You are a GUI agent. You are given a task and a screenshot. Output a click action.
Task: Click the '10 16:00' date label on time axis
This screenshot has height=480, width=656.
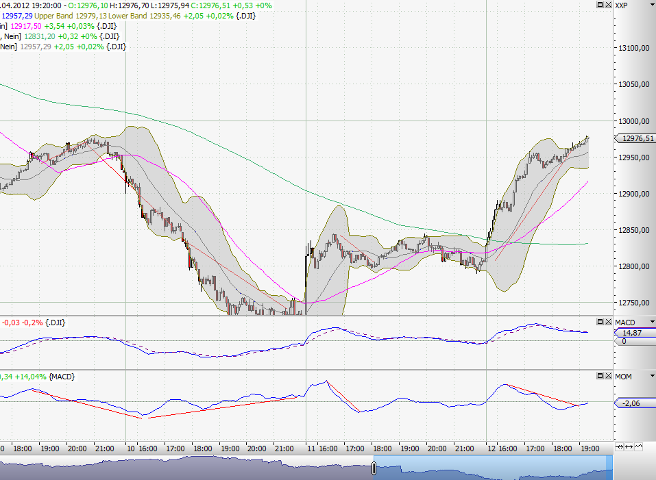(142, 449)
